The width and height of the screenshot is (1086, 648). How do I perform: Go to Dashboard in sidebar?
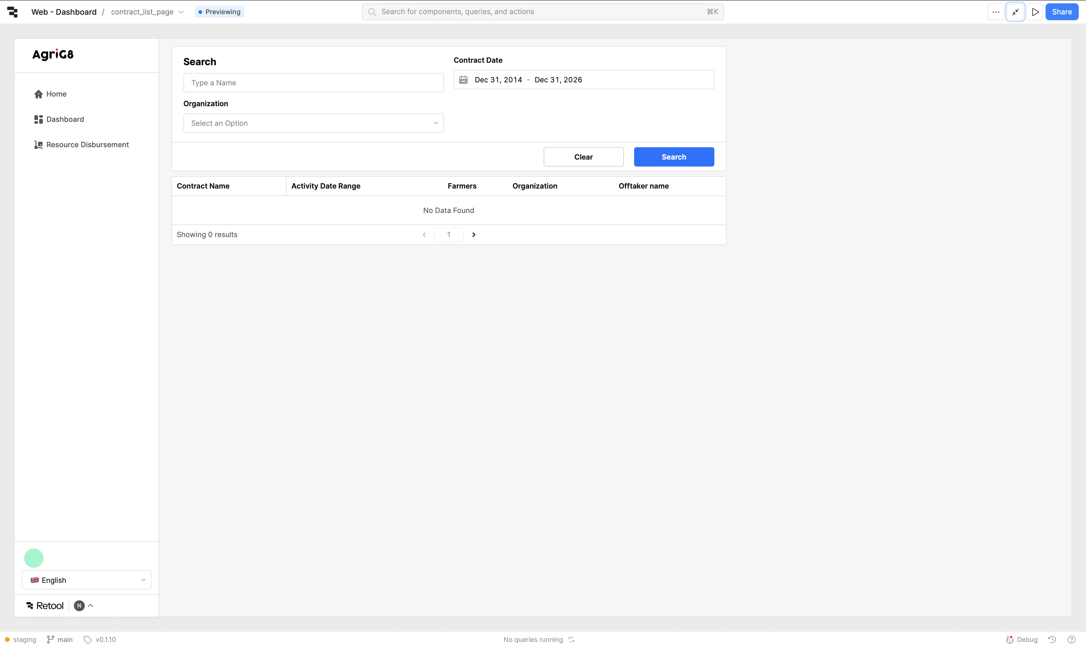click(x=65, y=119)
